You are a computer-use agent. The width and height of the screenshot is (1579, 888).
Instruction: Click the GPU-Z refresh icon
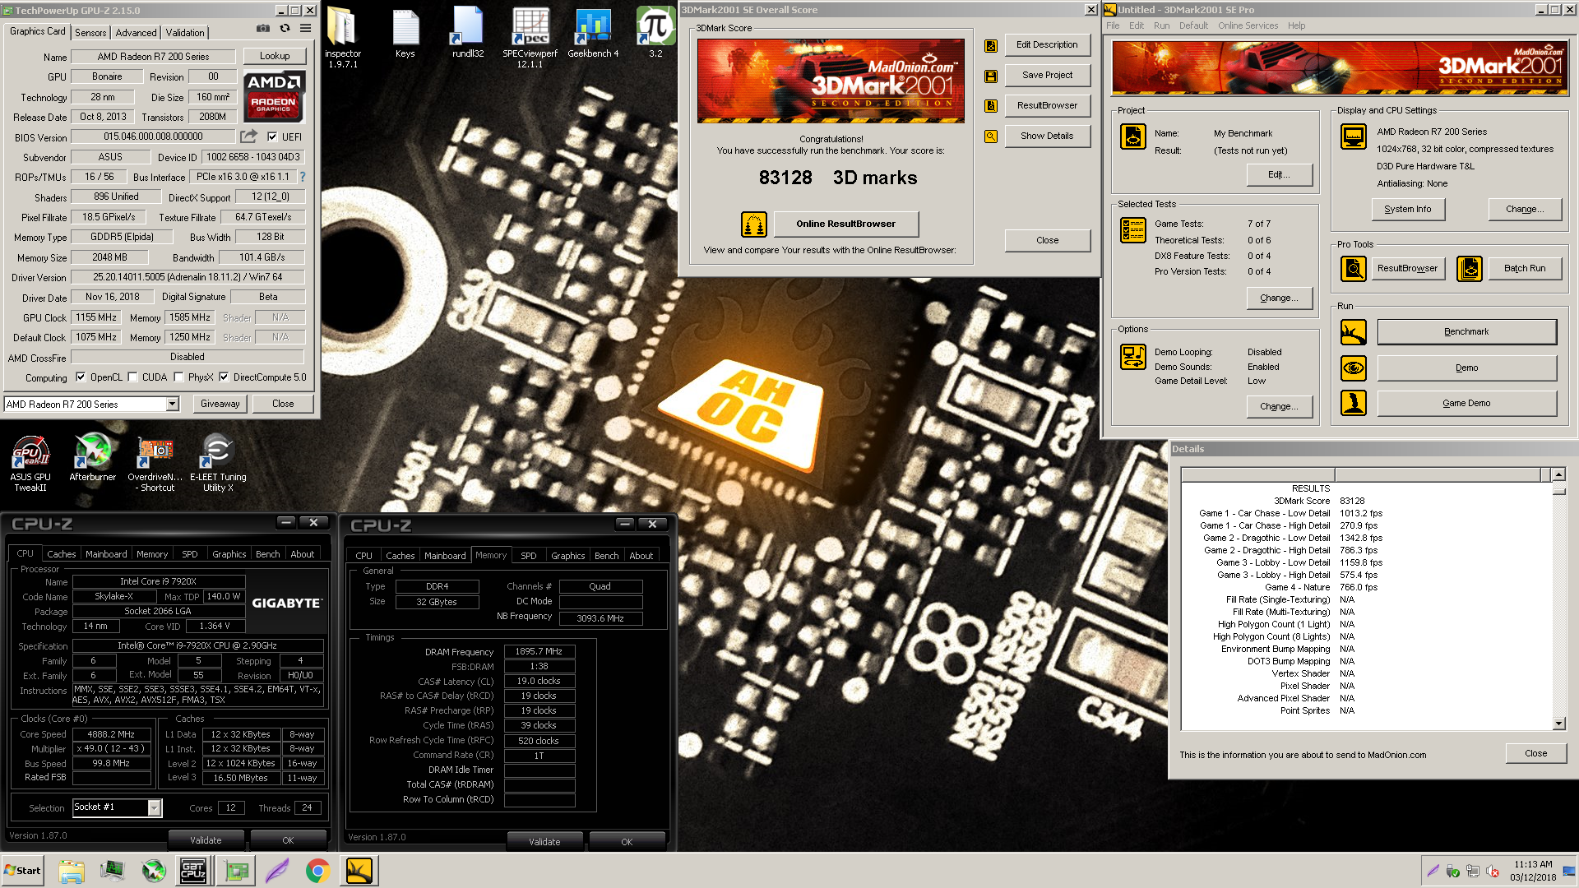pyautogui.click(x=285, y=28)
